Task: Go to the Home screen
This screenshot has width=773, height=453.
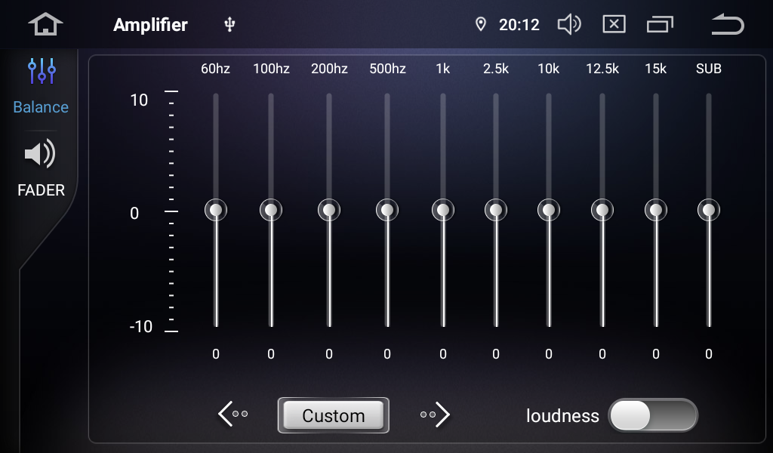Action: coord(45,25)
